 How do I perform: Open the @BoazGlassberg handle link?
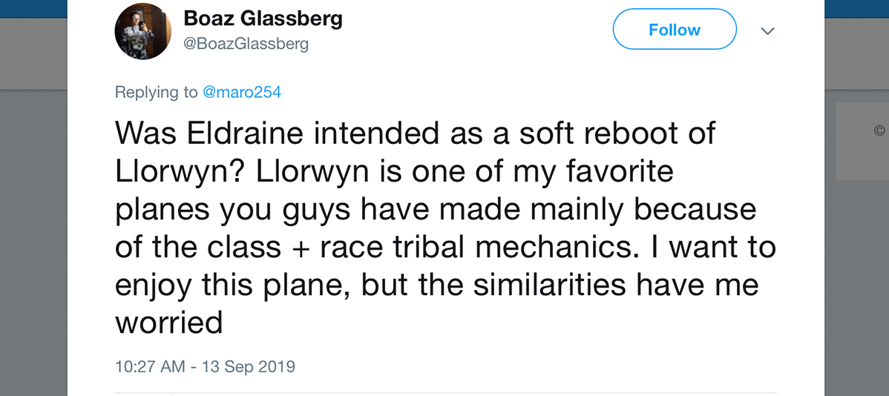tap(246, 44)
